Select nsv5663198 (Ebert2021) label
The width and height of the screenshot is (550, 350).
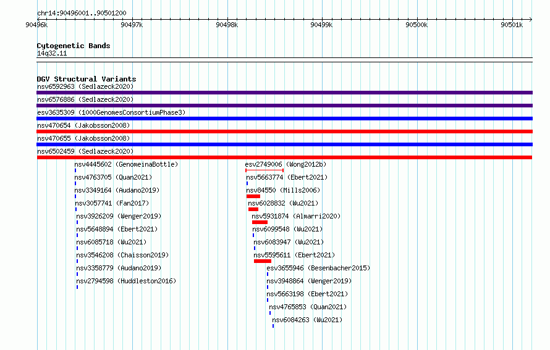pos(307,294)
